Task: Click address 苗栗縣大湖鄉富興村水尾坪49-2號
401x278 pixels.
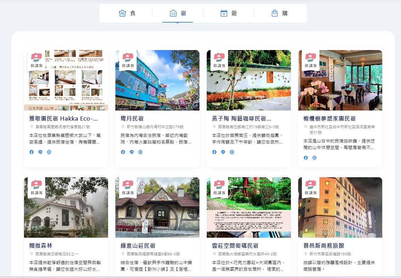Action: pyautogui.click(x=247, y=254)
